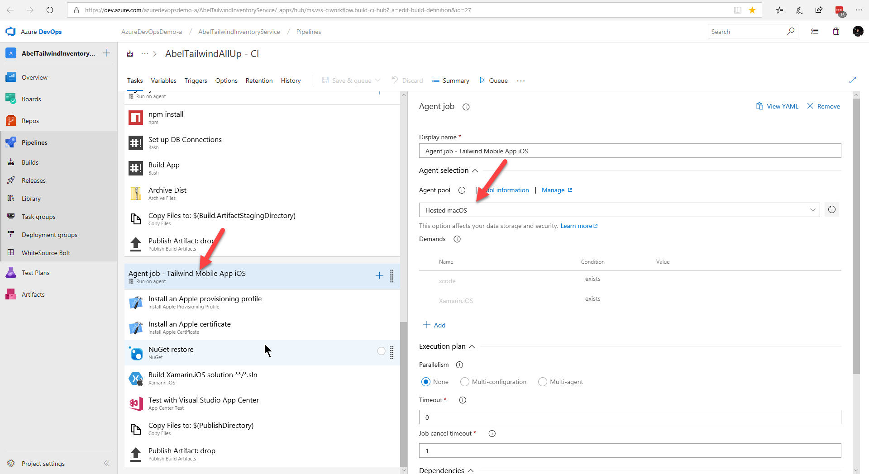869x474 pixels.
Task: Open Releases in the sidebar
Action: click(33, 180)
